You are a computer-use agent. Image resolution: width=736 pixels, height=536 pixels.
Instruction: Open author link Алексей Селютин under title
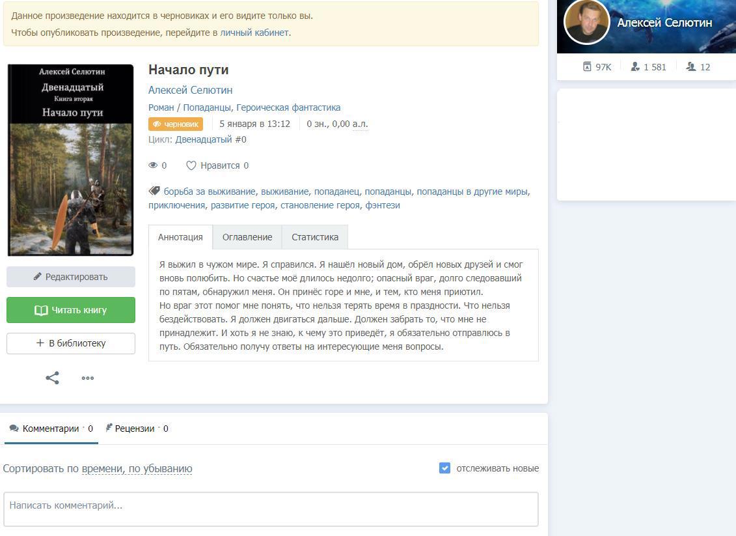pos(191,90)
